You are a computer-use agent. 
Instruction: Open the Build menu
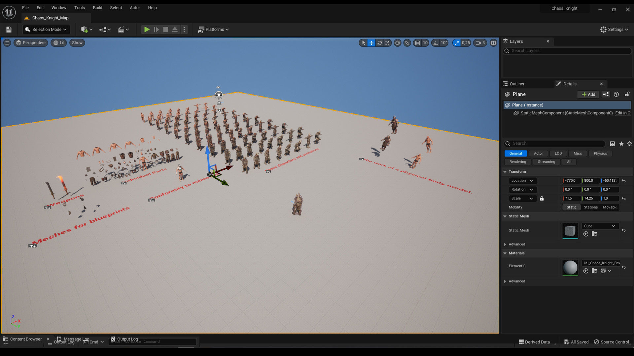[97, 8]
